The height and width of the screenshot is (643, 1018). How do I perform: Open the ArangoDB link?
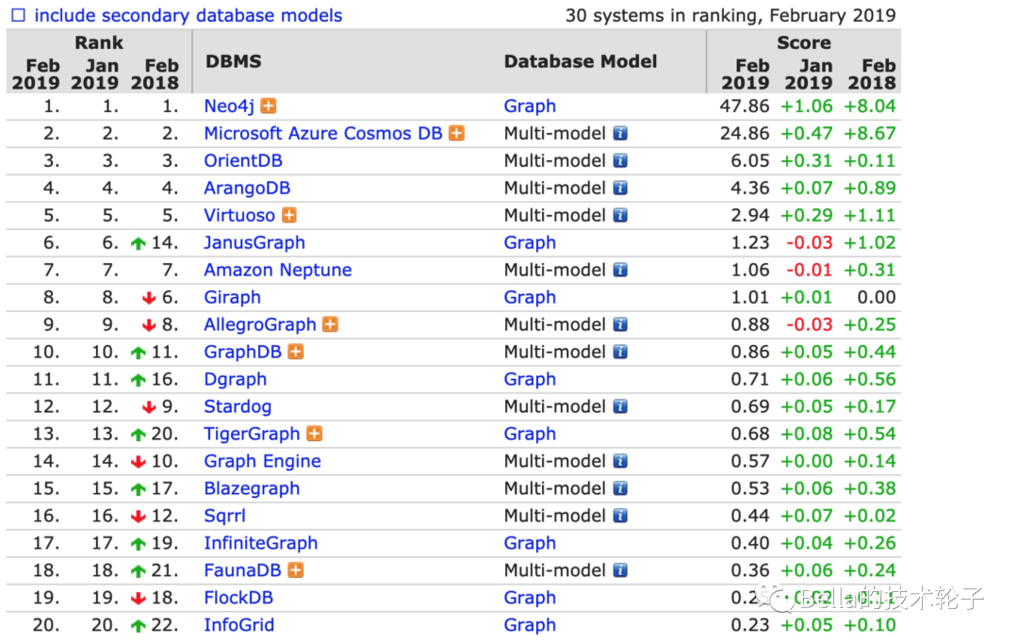[x=247, y=188]
